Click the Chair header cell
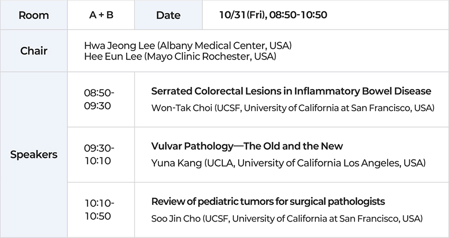Viewport: 449px width, 238px height. click(x=33, y=51)
